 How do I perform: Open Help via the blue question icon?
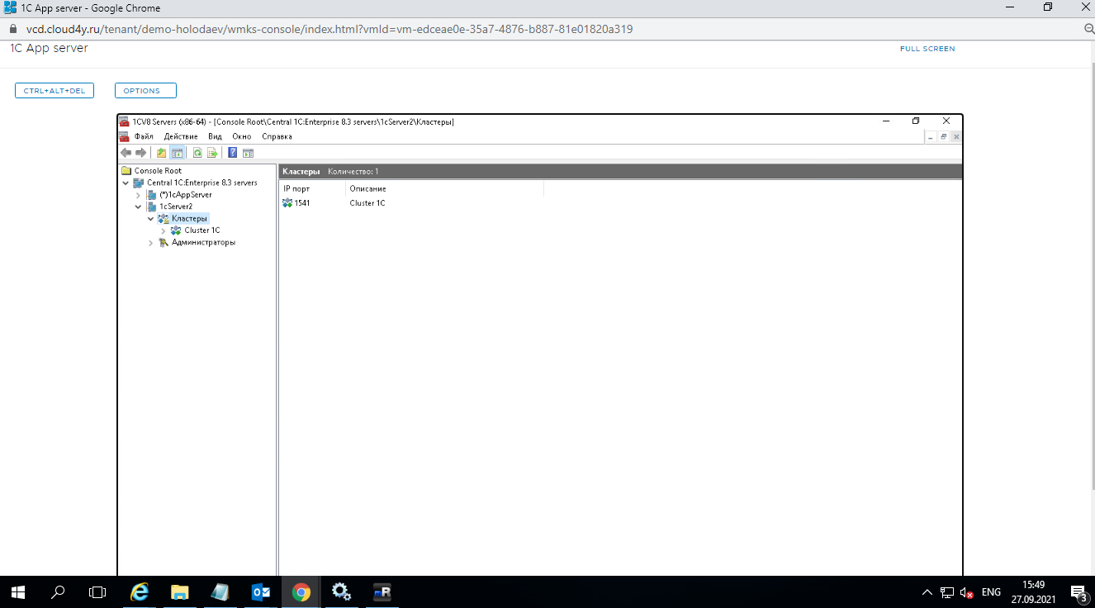pos(233,153)
